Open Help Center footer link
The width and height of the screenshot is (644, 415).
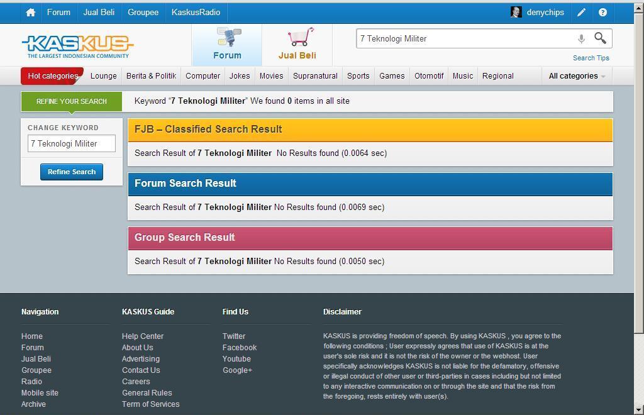tap(143, 336)
